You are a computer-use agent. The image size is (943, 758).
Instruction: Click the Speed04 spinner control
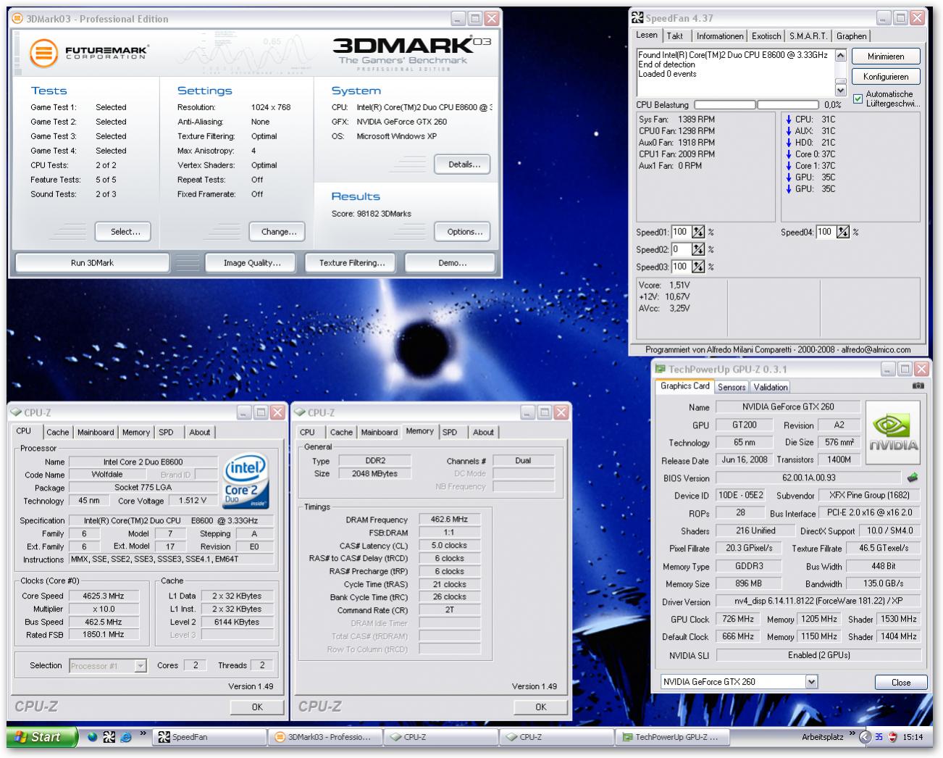842,232
